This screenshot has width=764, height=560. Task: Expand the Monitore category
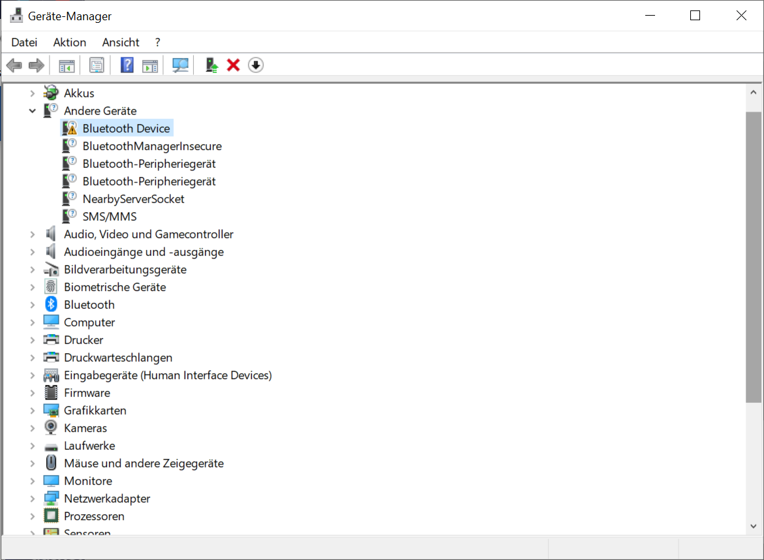(32, 481)
